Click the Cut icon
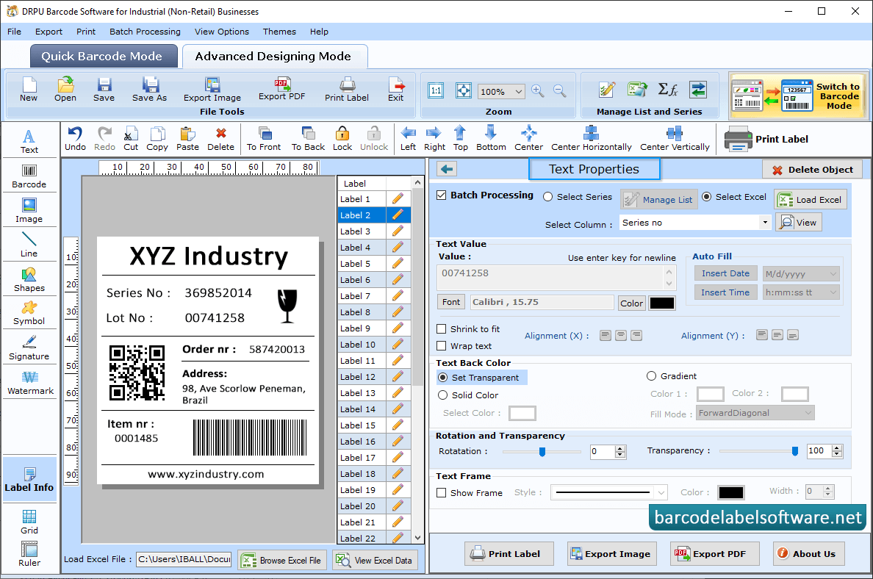The width and height of the screenshot is (873, 579). (x=131, y=139)
